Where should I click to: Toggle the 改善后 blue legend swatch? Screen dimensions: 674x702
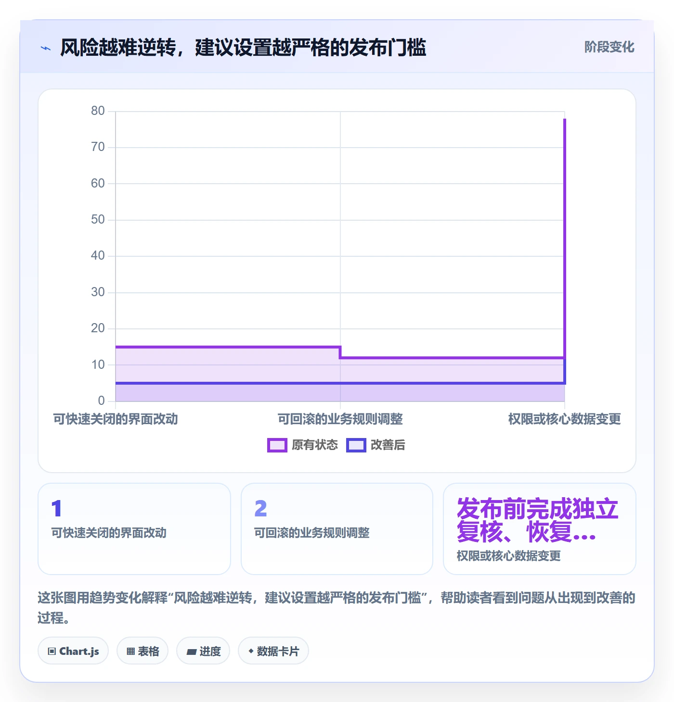pos(356,445)
